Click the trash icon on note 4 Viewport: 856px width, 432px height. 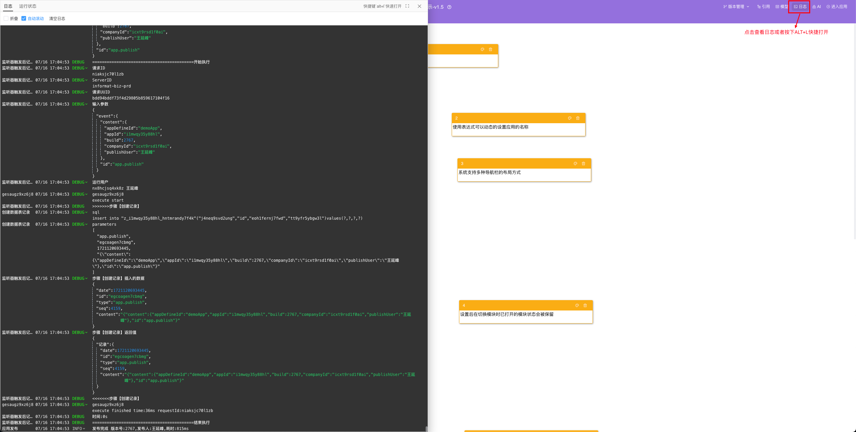[x=585, y=305]
